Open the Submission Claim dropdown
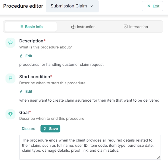The height and width of the screenshot is (163, 168). click(x=72, y=6)
